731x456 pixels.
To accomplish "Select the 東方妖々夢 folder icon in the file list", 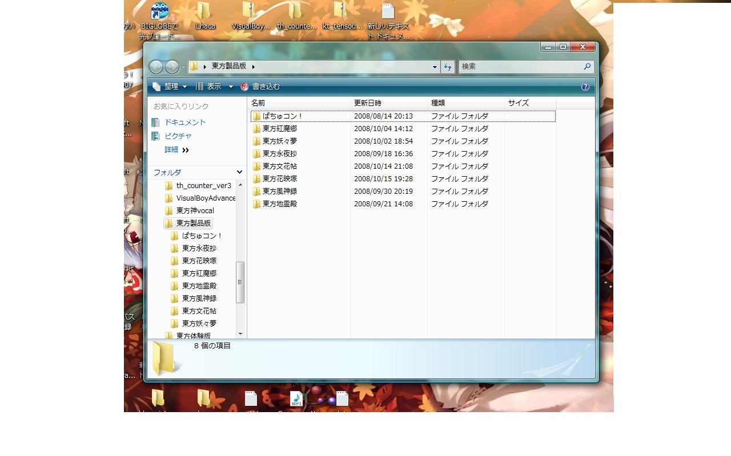I will pyautogui.click(x=256, y=141).
